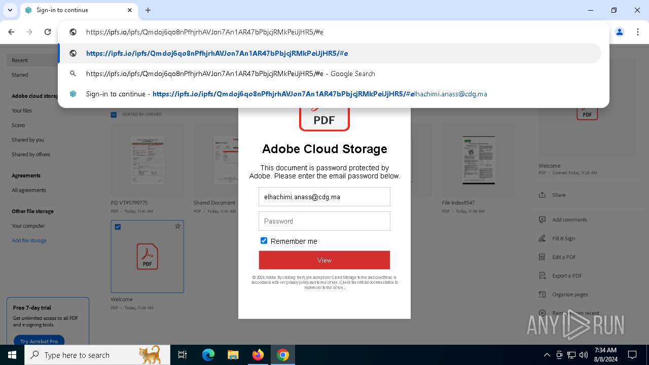Screen dimensions: 649x365
Task: Open 'Your computer' file storage
Action: [x=28, y=226]
